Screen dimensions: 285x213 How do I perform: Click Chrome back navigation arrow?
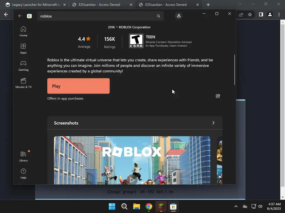(x=6, y=14)
